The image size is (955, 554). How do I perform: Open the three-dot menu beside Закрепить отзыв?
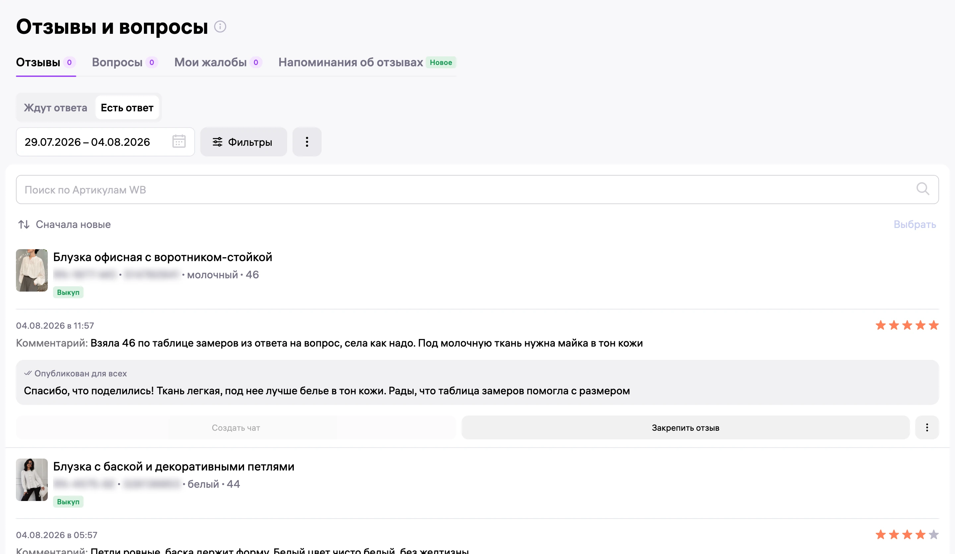pos(927,427)
